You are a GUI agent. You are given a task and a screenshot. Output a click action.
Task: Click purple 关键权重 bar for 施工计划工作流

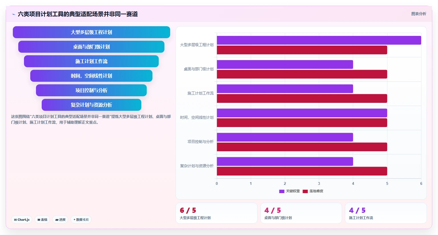[285, 89]
